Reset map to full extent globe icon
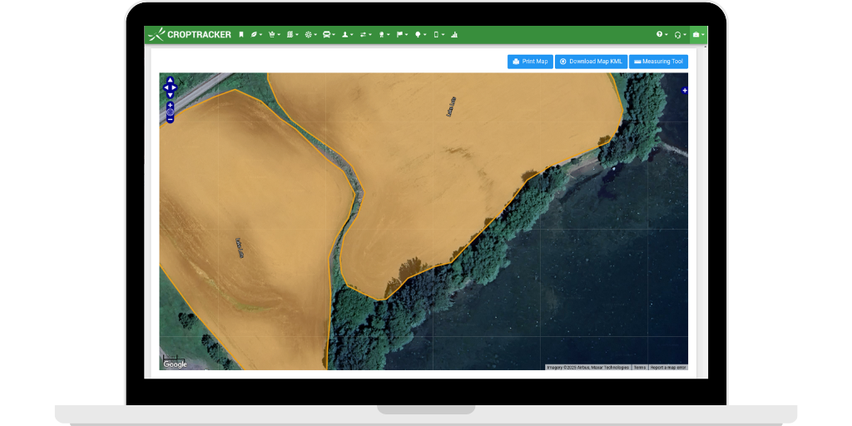Image resolution: width=852 pixels, height=426 pixels. pyautogui.click(x=170, y=111)
